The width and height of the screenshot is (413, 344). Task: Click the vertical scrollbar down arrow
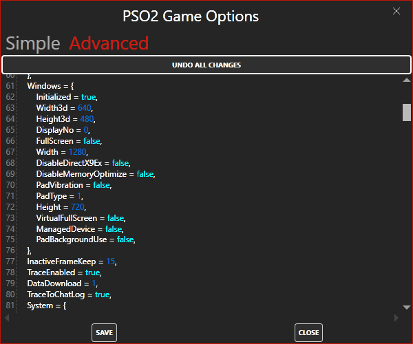(407, 307)
